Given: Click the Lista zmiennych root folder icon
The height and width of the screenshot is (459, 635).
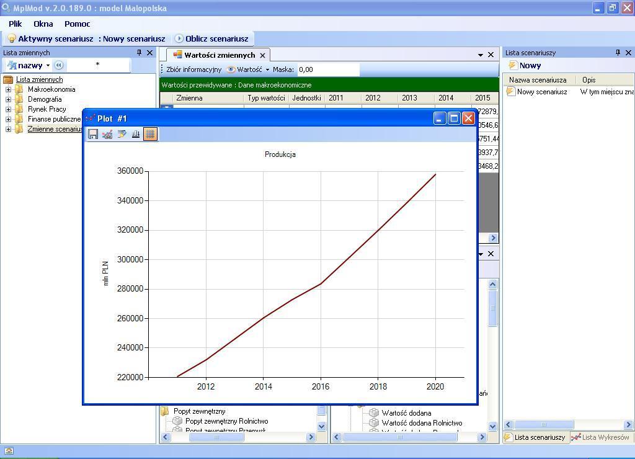Looking at the screenshot, I should click(8, 79).
